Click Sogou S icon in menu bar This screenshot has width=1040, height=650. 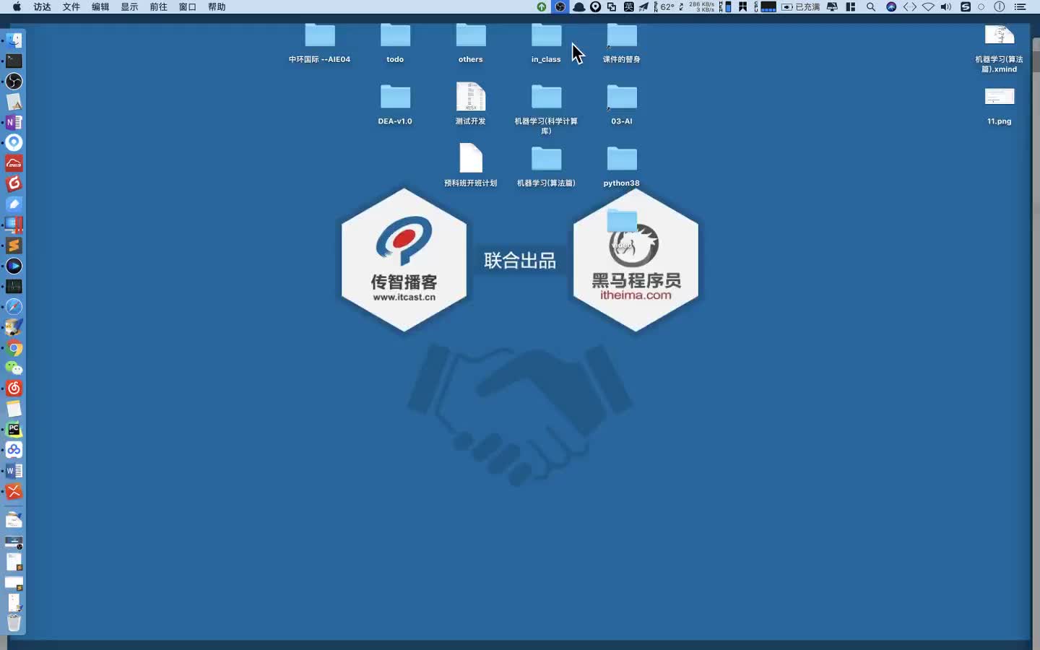[966, 6]
